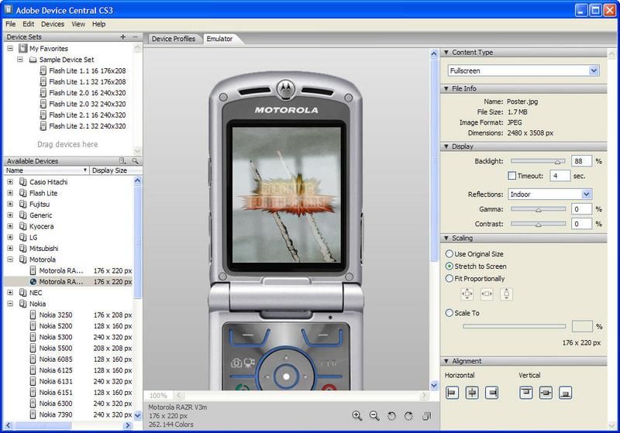The image size is (620, 433).
Task: Click the search magnifier in Available Devices
Action: (135, 161)
